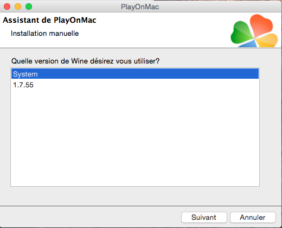Zoom the window using green button
282x228 pixels.
(29, 7)
